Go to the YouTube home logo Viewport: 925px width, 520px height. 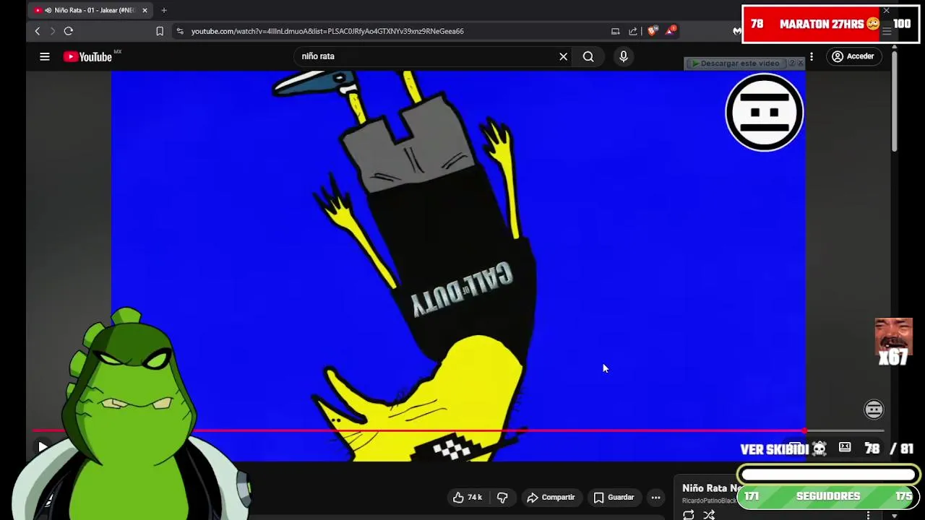[x=87, y=56]
